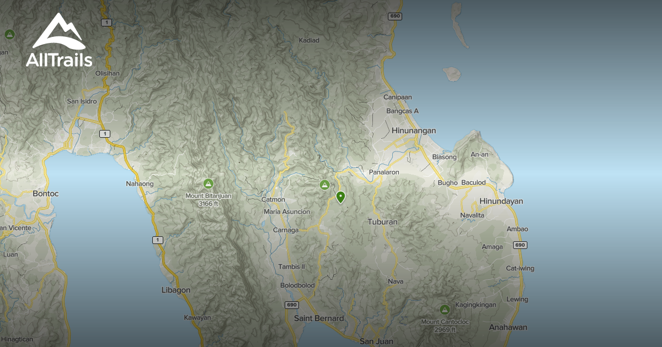
Task: Click the AllTrails mountain logo
Action: click(59, 30)
